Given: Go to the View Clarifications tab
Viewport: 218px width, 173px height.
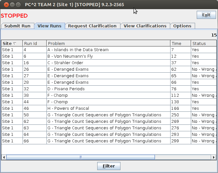Looking at the screenshot, I should click(145, 26).
